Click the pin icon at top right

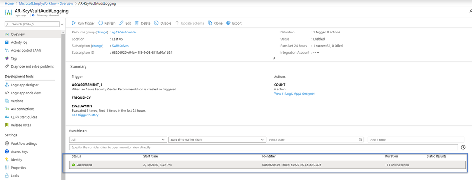tap(471, 11)
